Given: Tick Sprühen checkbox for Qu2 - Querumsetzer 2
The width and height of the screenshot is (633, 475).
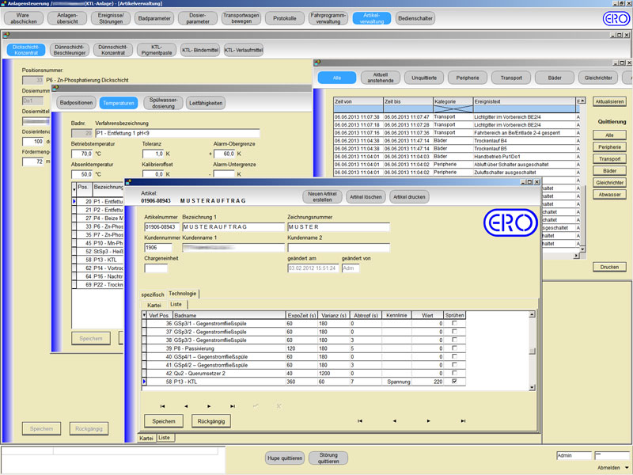Looking at the screenshot, I should 453,373.
